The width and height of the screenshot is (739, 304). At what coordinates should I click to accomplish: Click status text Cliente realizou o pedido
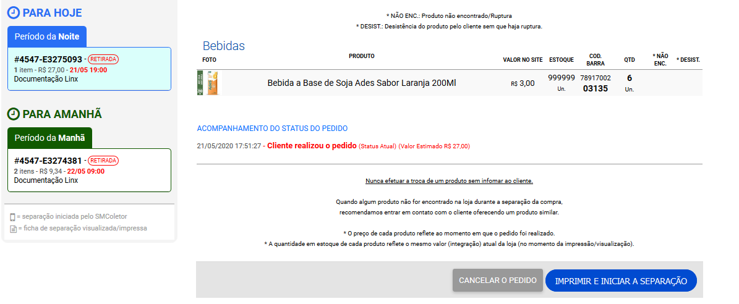312,146
